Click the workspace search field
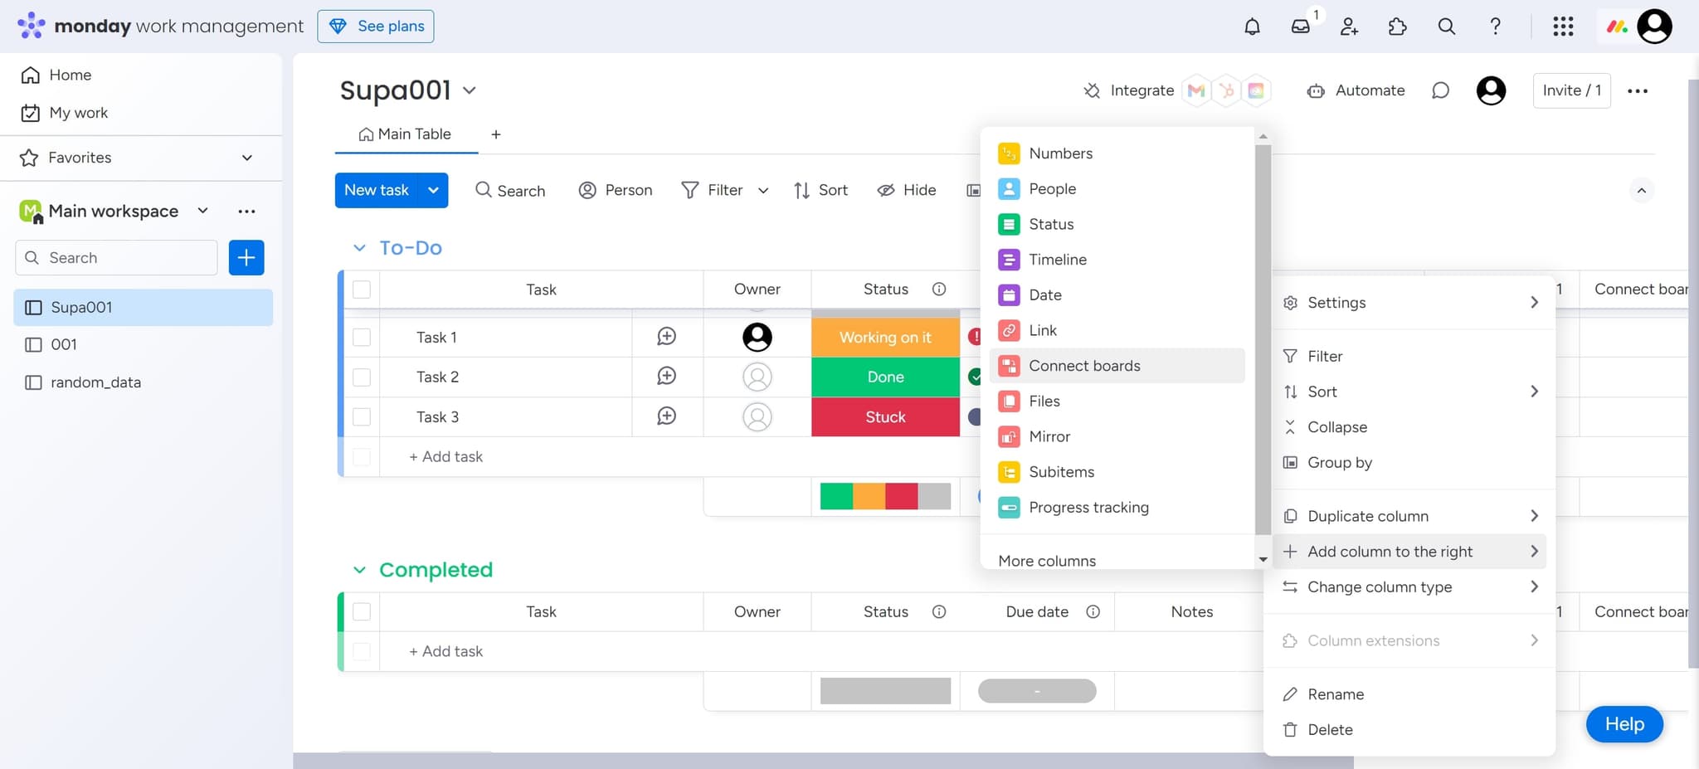The width and height of the screenshot is (1699, 769). (116, 257)
